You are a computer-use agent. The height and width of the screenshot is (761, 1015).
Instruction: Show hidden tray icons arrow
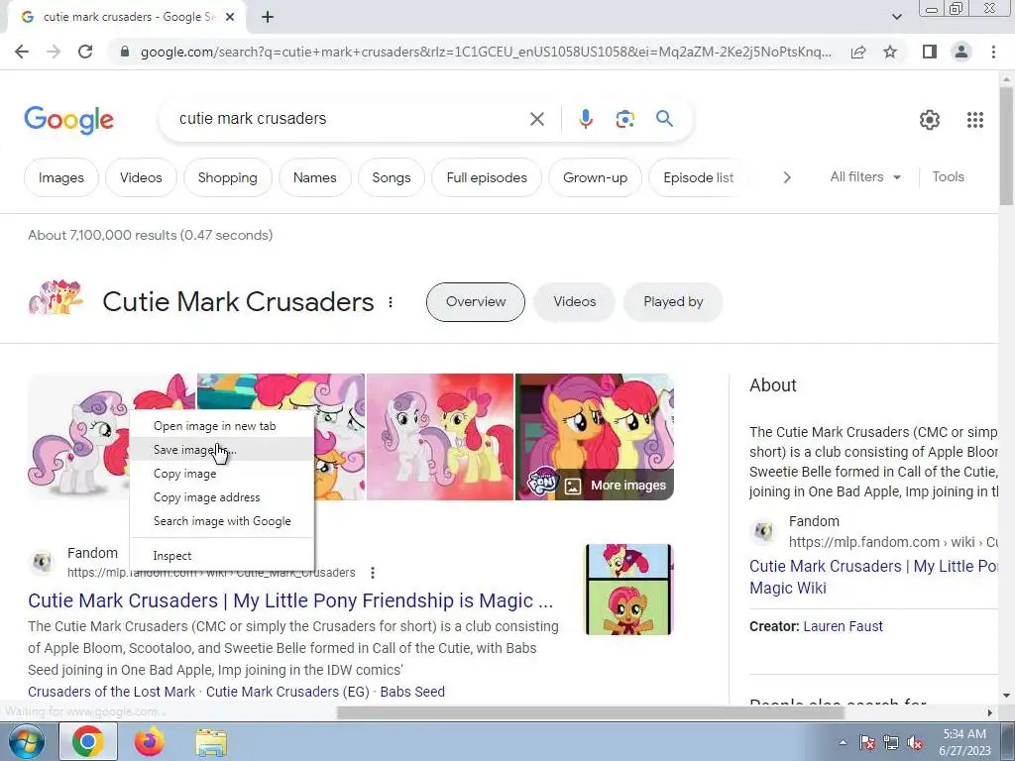coord(843,742)
